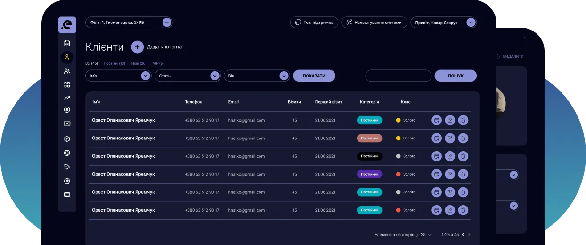The height and width of the screenshot is (245, 586).
Task: Open the calendar section in the sidebar
Action: click(67, 43)
